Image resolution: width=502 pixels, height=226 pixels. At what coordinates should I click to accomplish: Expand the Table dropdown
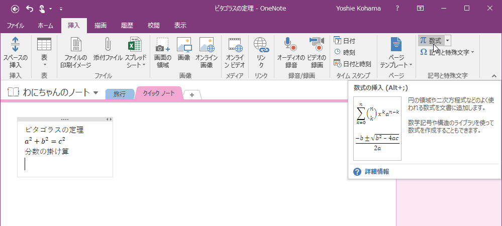tap(44, 64)
